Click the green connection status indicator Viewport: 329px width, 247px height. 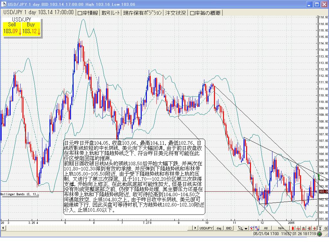coord(320,234)
